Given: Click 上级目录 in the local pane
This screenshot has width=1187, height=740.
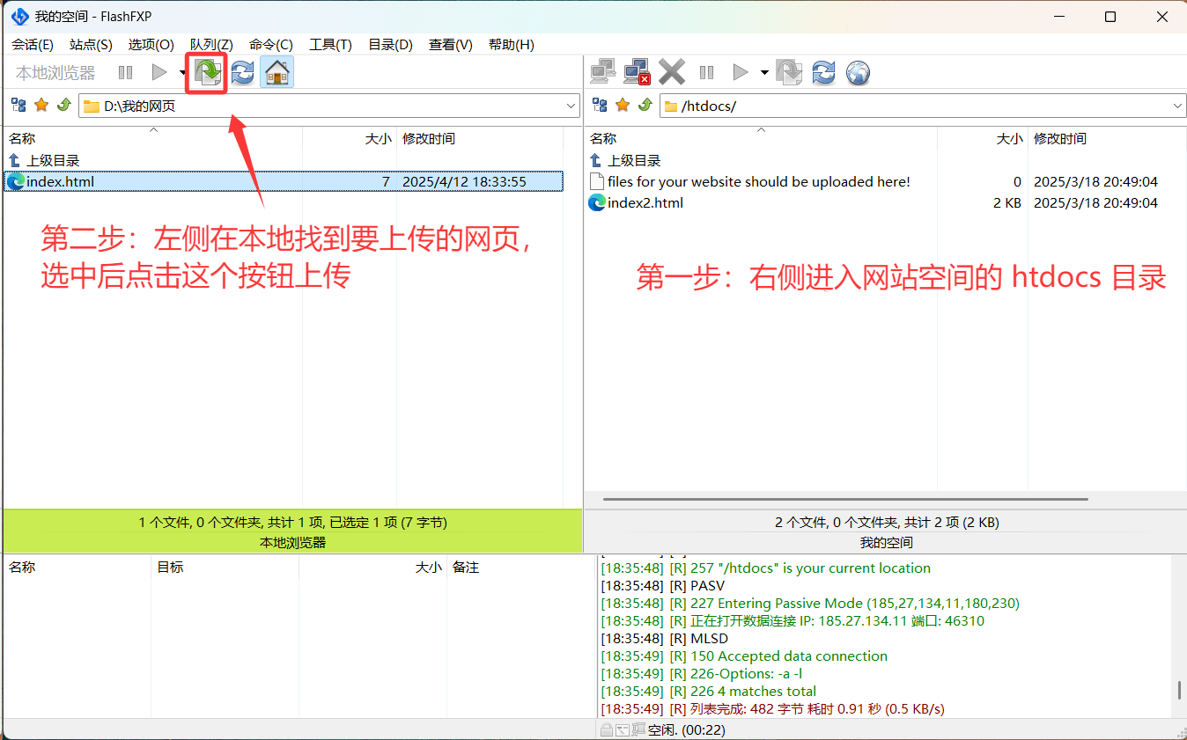Looking at the screenshot, I should (53, 160).
